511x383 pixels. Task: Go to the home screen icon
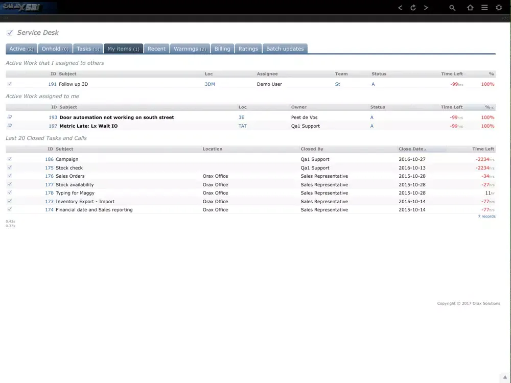point(470,8)
